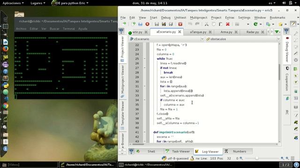Close the aEscenario.py tab with its X
The height and width of the screenshot is (168, 300).
[180, 32]
